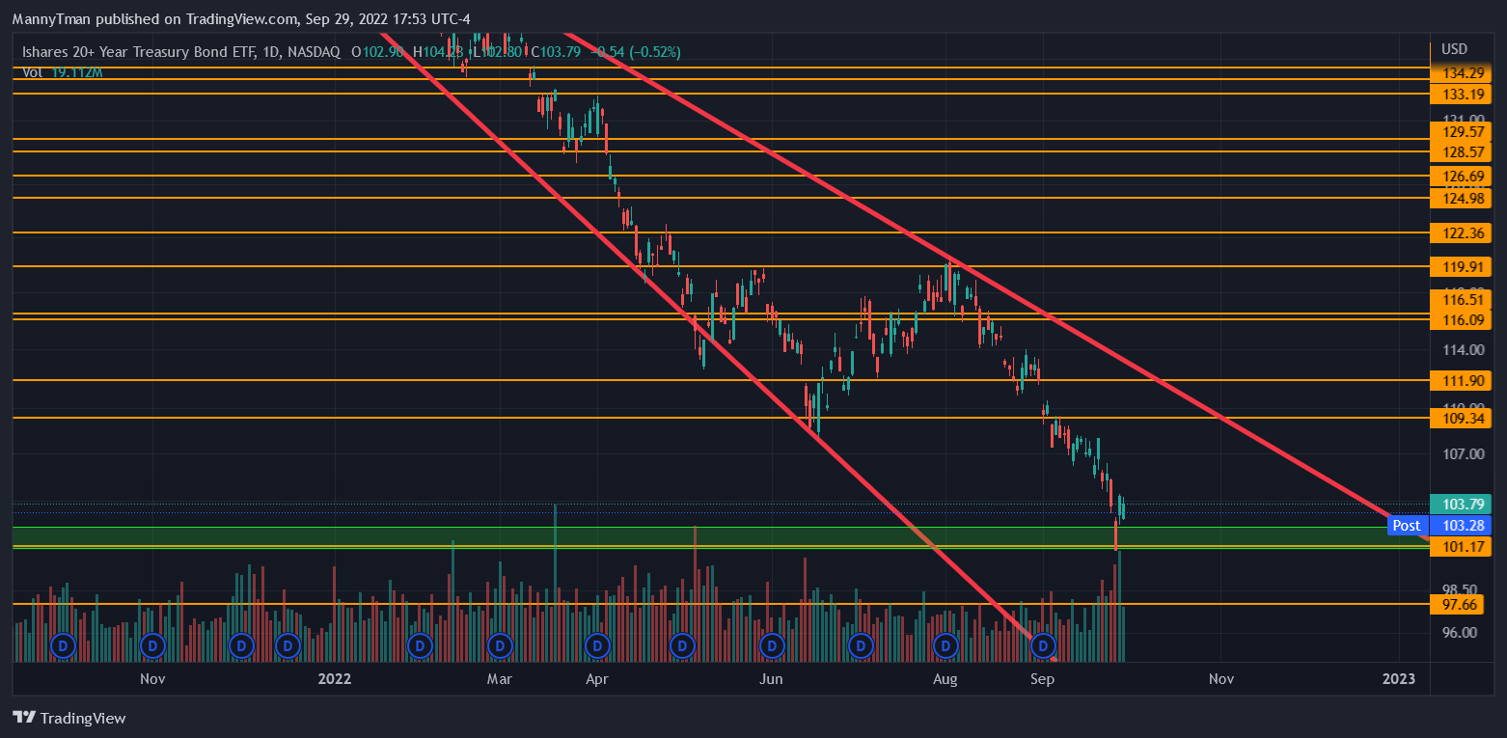Click the 124.98 price level label
This screenshot has height=738, width=1507.
point(1461,199)
